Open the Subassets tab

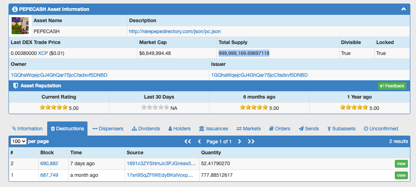pyautogui.click(x=341, y=129)
